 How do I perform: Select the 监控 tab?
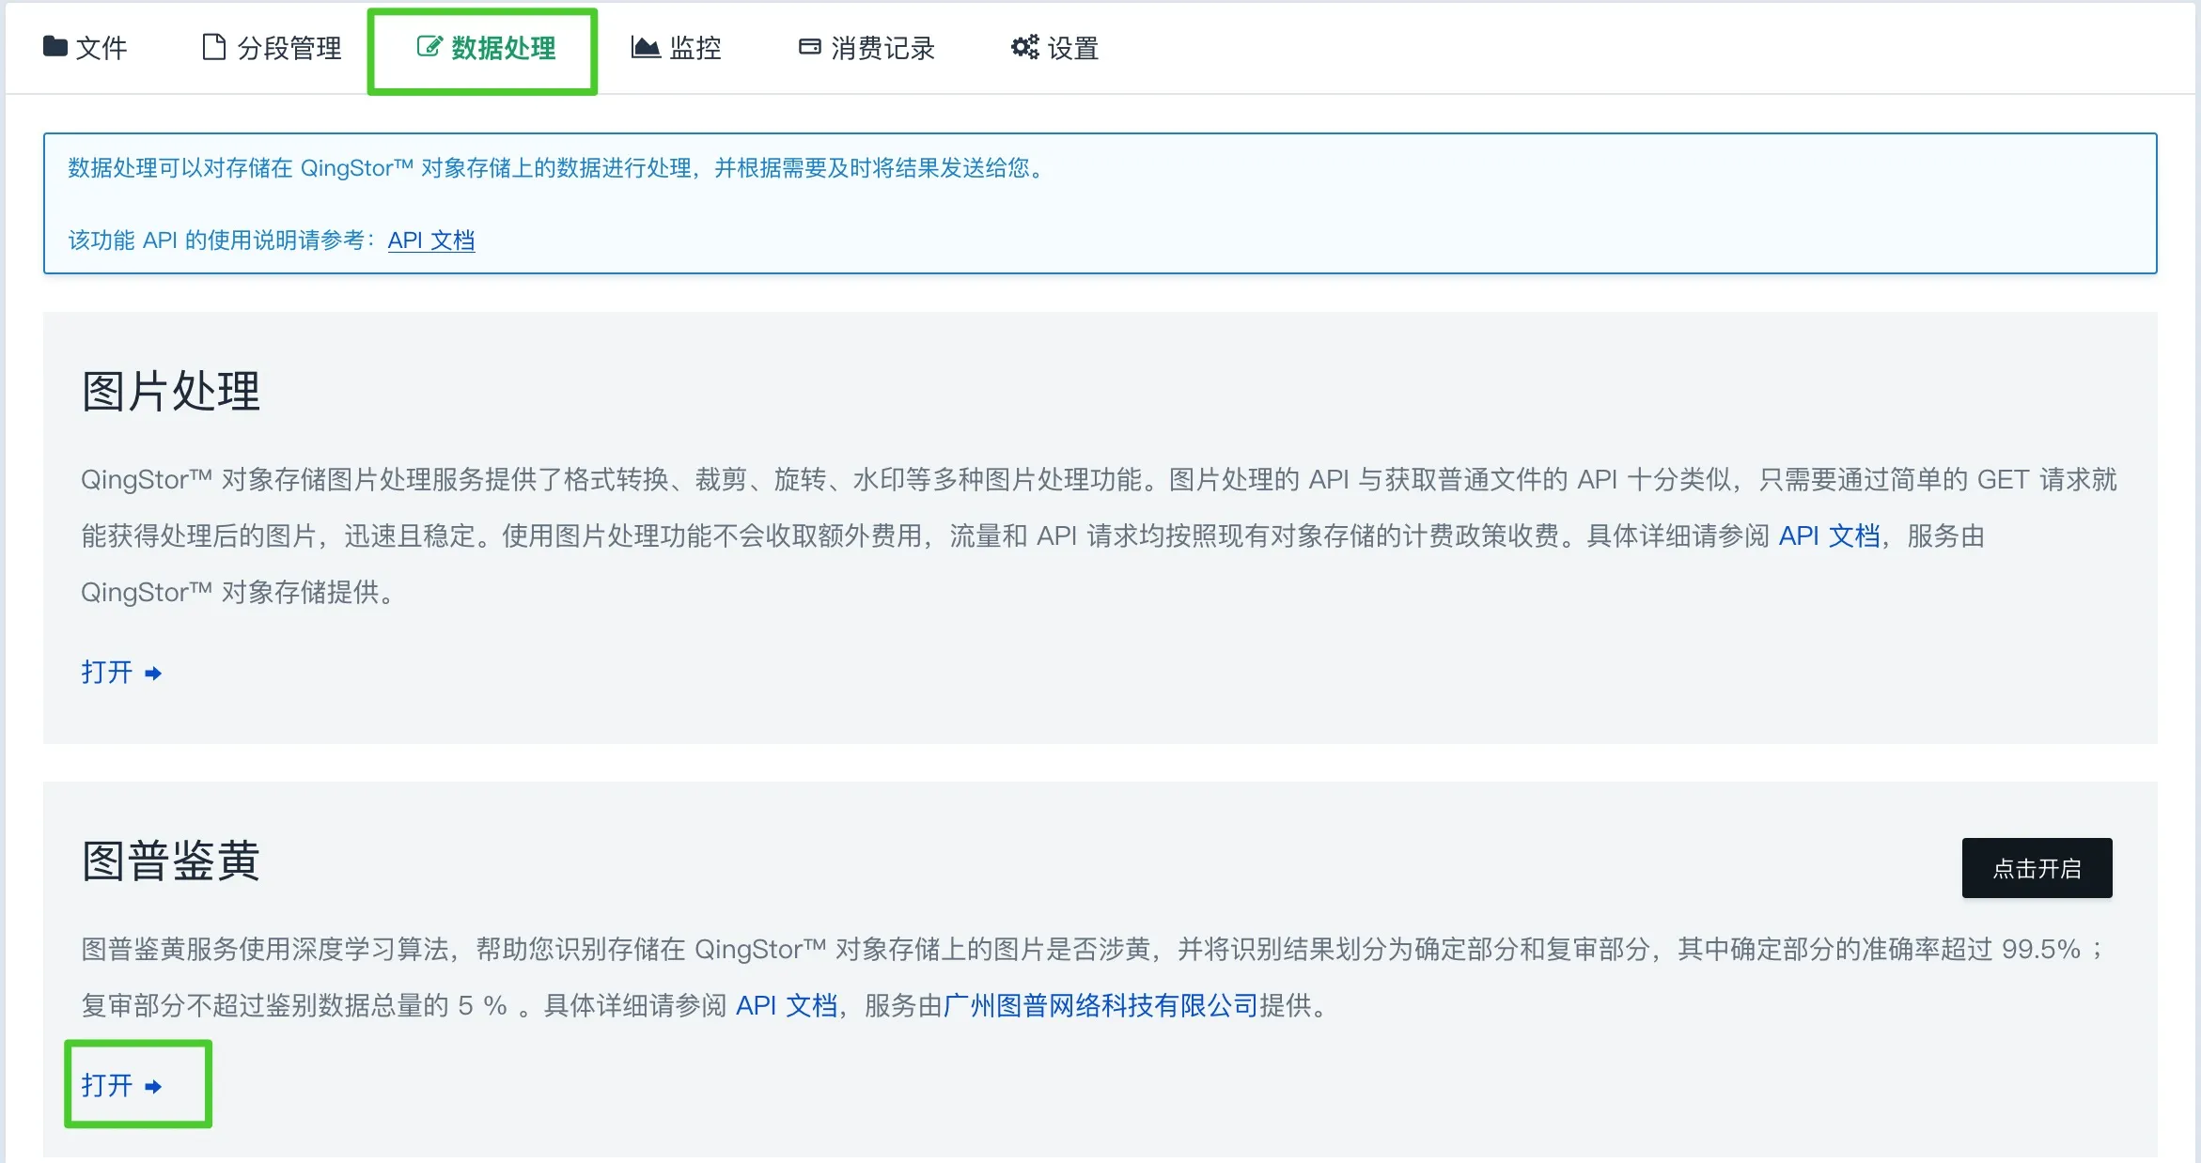pyautogui.click(x=695, y=48)
